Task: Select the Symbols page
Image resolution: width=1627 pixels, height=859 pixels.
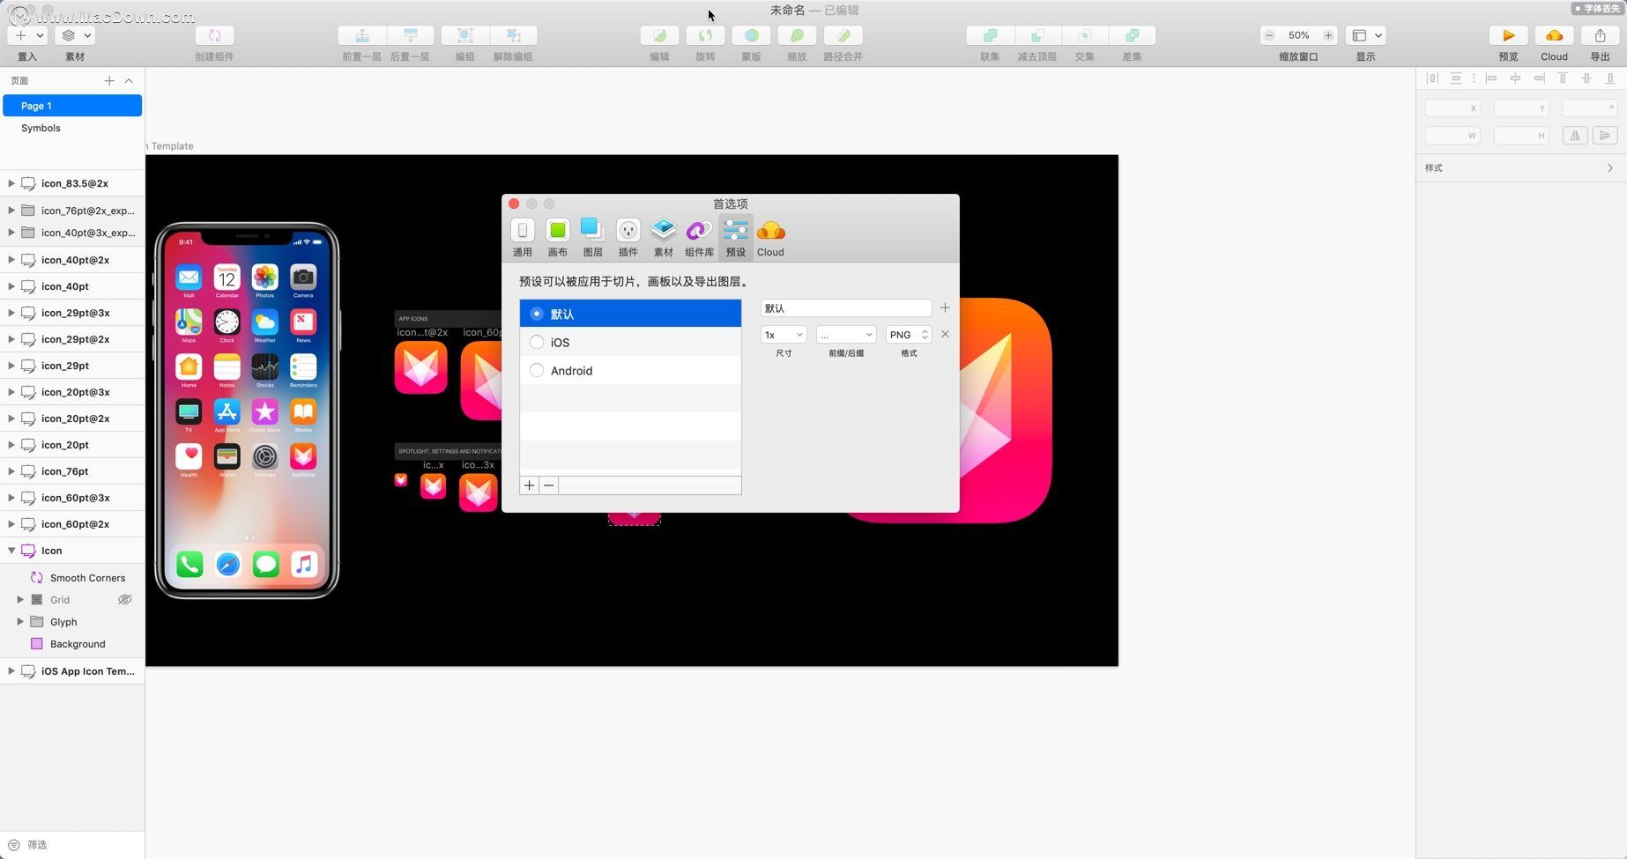Action: point(72,128)
